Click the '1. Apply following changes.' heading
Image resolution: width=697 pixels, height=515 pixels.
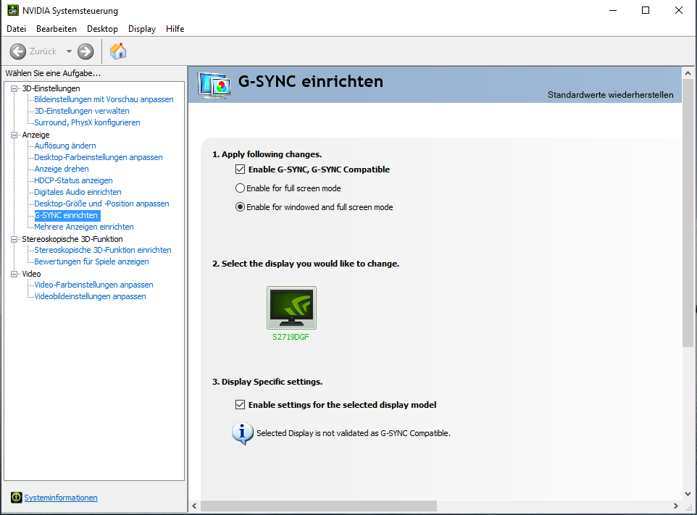pos(267,154)
